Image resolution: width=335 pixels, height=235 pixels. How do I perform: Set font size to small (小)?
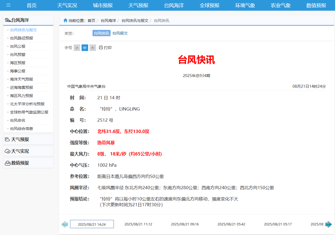(77, 48)
